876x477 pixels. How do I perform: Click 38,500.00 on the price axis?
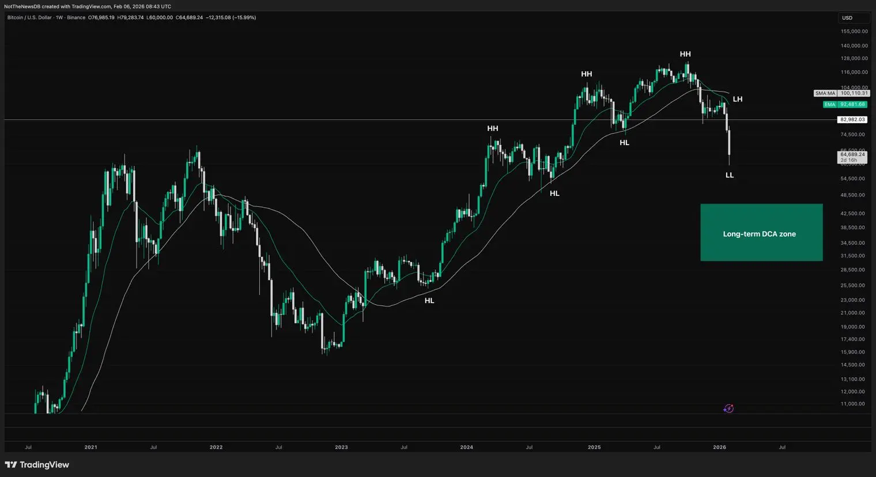point(853,228)
